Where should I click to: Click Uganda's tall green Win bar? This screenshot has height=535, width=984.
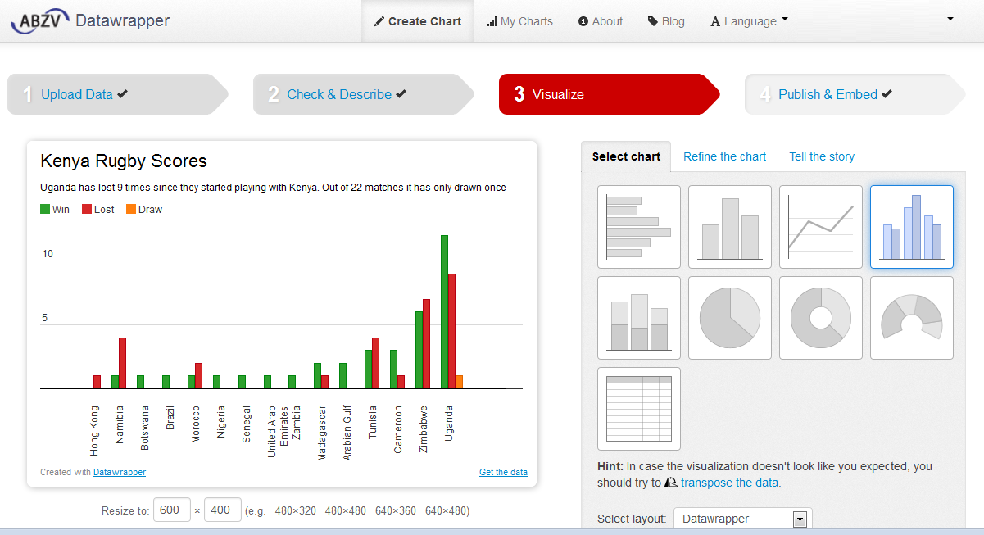click(x=444, y=312)
